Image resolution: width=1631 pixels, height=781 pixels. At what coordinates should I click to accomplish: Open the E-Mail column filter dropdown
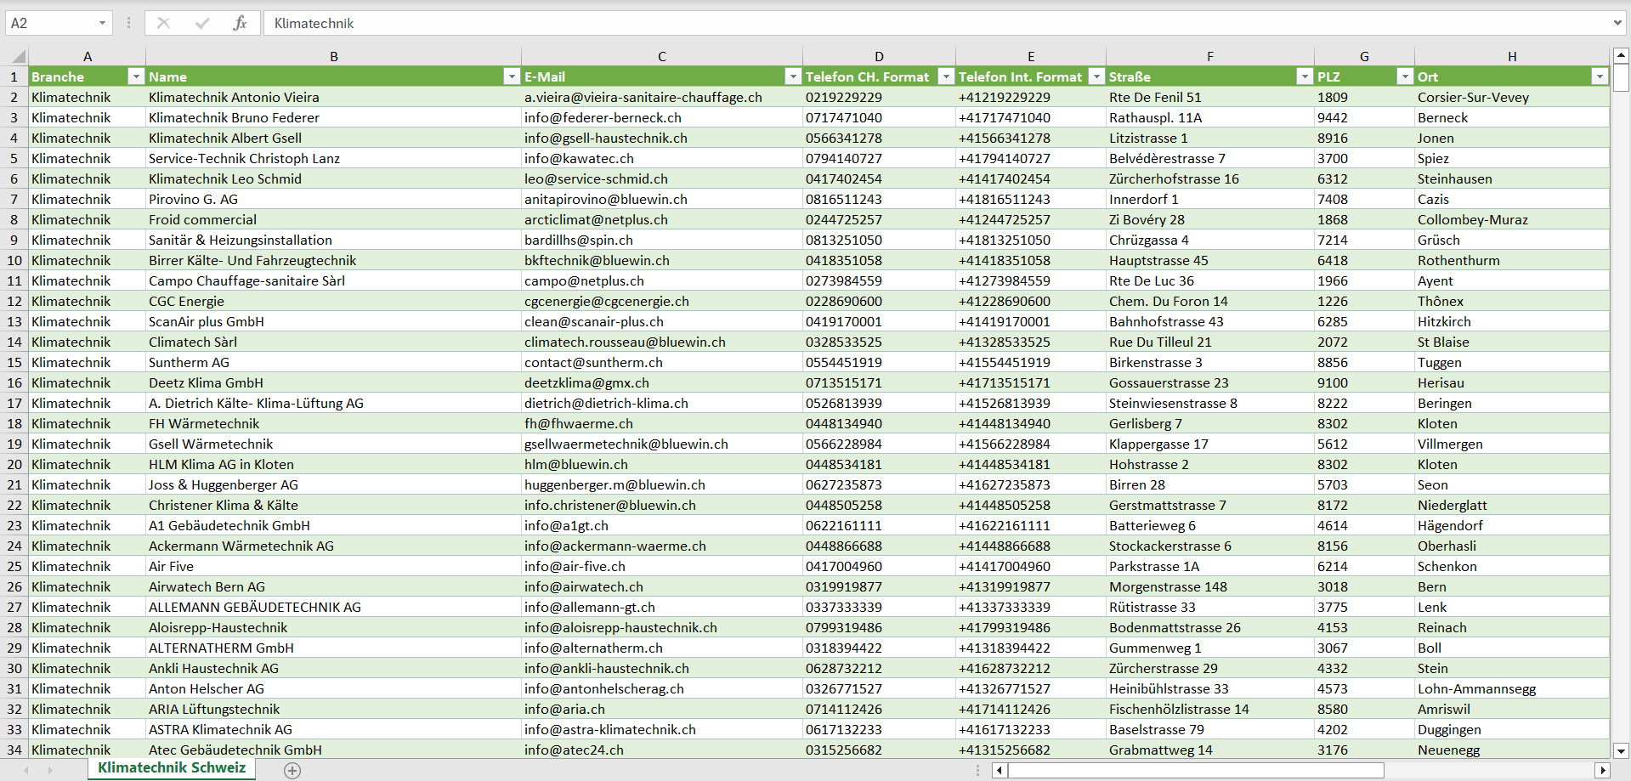[793, 76]
